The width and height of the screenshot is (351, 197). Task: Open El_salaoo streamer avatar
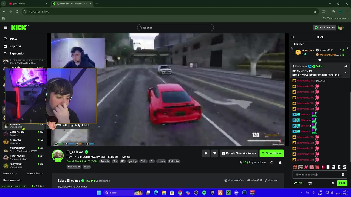click(x=58, y=155)
